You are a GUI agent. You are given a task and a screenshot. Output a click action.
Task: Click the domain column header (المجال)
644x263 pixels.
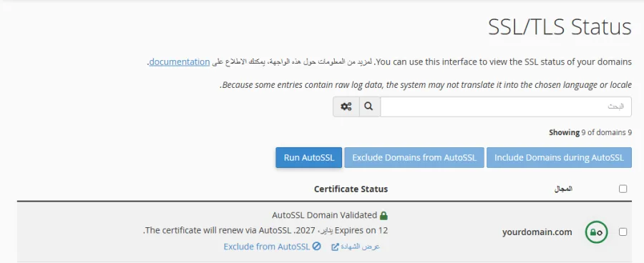tap(562, 189)
